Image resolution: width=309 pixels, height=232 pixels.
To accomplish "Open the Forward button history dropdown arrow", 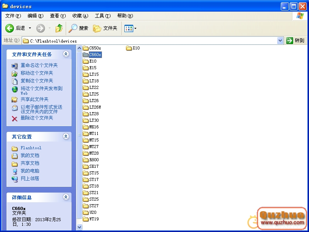I will click(50, 28).
